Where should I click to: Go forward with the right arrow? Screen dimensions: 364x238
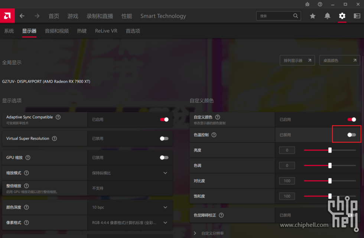click(x=37, y=16)
